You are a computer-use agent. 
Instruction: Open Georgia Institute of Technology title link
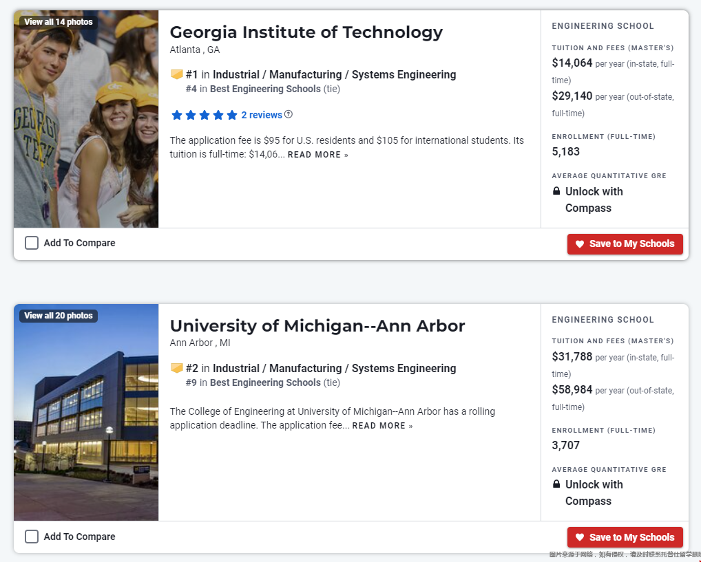306,32
